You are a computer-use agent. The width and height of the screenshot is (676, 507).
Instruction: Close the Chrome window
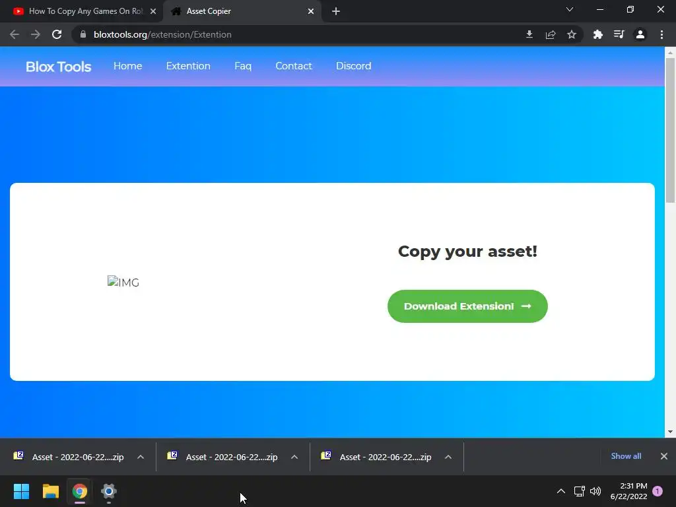[x=660, y=9]
